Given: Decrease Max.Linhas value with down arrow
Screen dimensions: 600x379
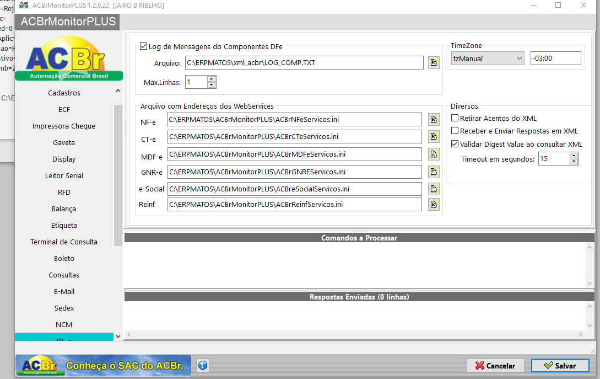Looking at the screenshot, I should 211,85.
